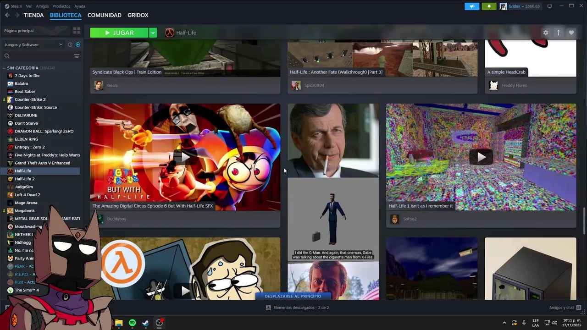Viewport: 587px width, 330px height.
Task: Select The Sims 4 in library
Action: (x=27, y=290)
